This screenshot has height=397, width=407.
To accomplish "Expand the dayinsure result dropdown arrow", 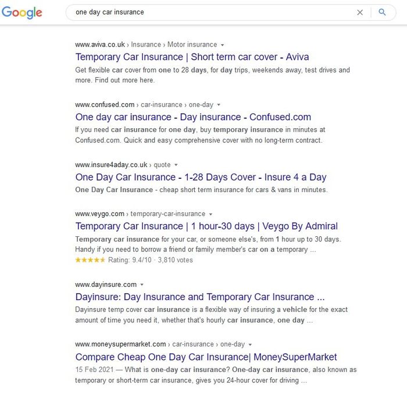I will coord(142,285).
